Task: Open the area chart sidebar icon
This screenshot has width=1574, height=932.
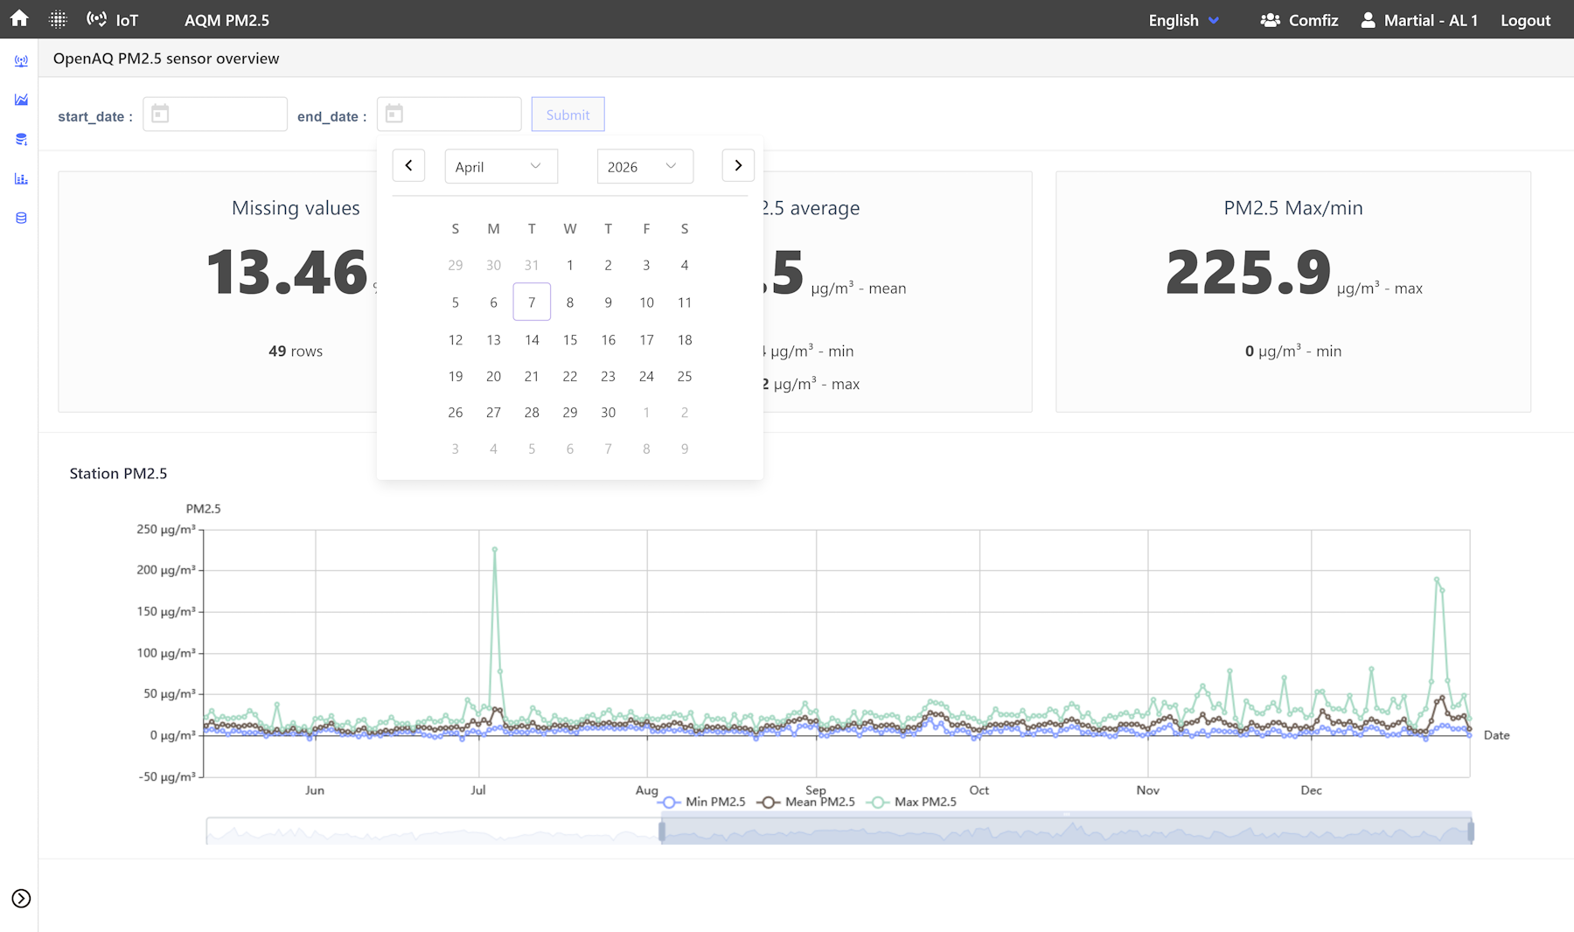Action: click(21, 100)
